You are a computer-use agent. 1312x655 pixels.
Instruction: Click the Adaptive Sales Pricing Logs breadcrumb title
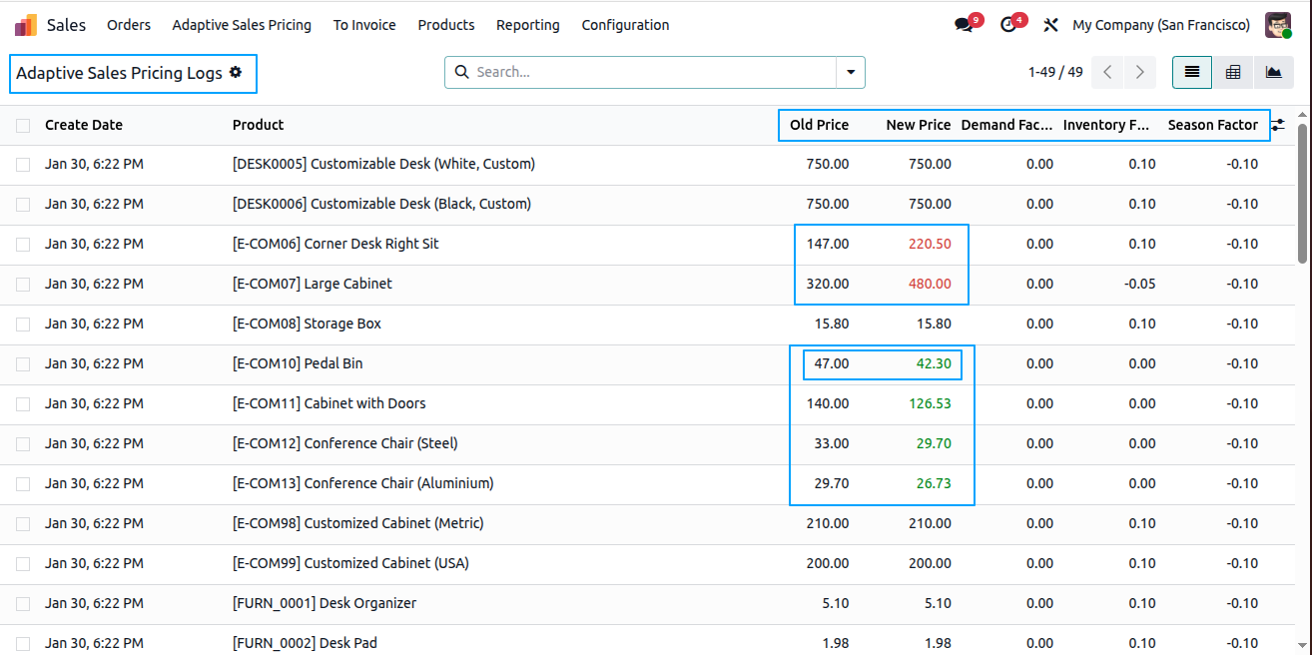click(119, 73)
